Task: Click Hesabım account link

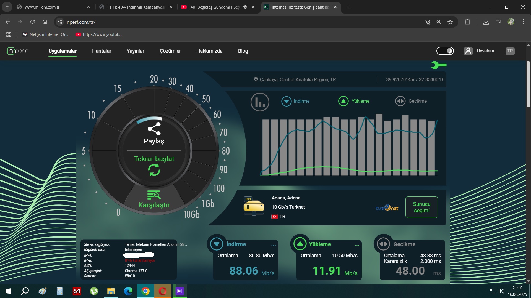Action: (x=485, y=51)
